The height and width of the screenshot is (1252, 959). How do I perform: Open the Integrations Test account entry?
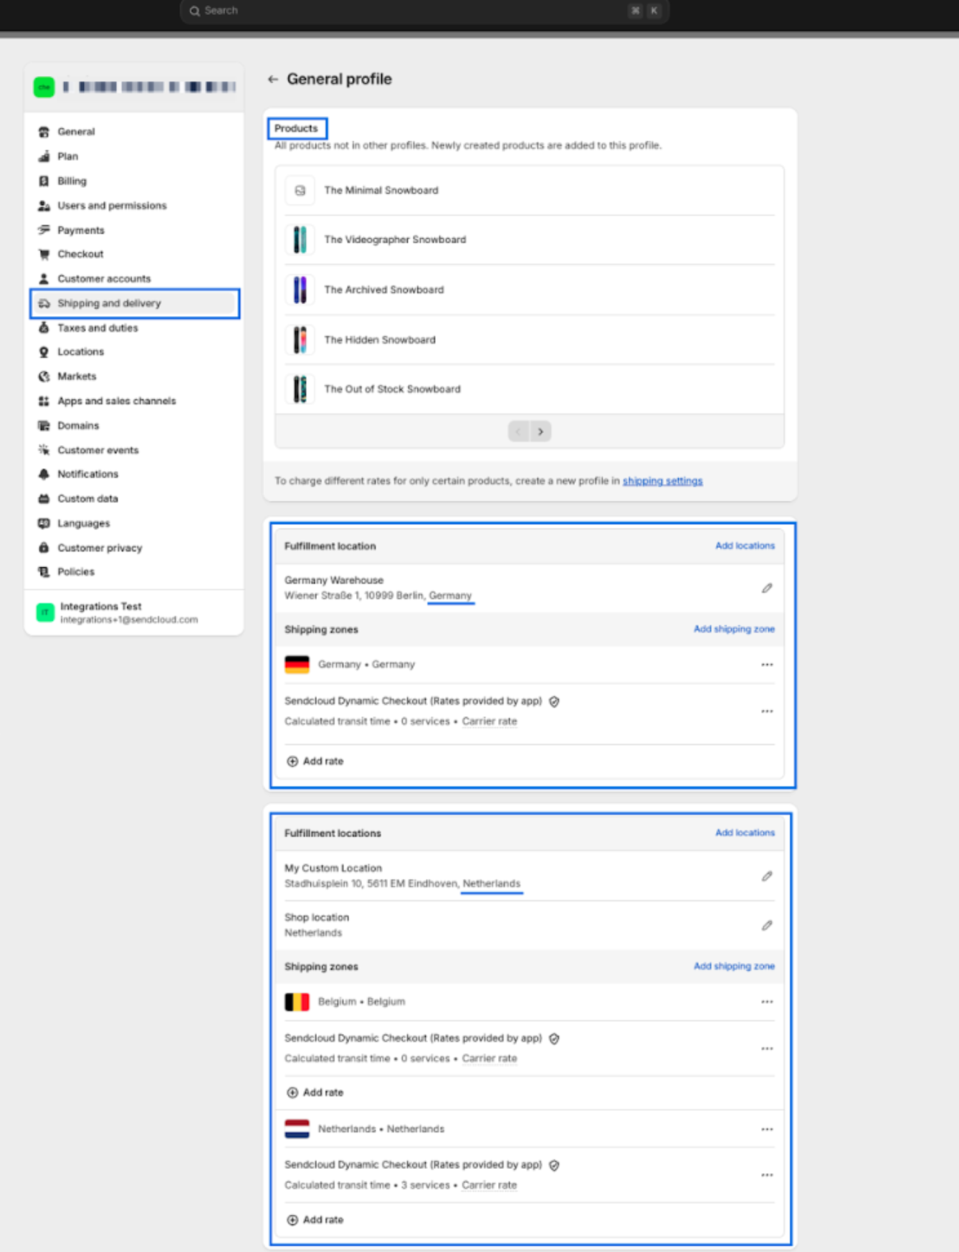(134, 612)
